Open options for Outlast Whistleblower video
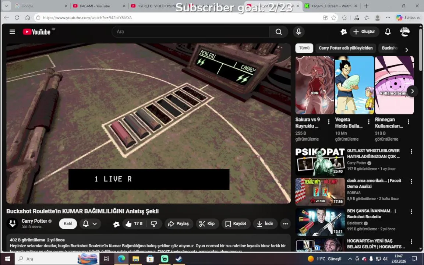This screenshot has width=424, height=265. click(x=411, y=151)
